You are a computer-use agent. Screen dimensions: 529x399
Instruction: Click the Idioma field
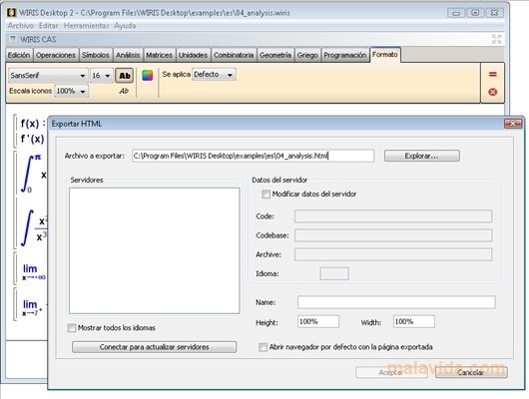pos(334,274)
